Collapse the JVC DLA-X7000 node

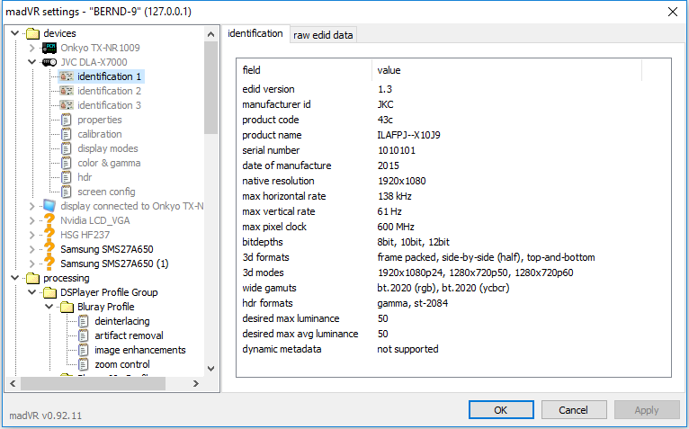click(x=31, y=62)
